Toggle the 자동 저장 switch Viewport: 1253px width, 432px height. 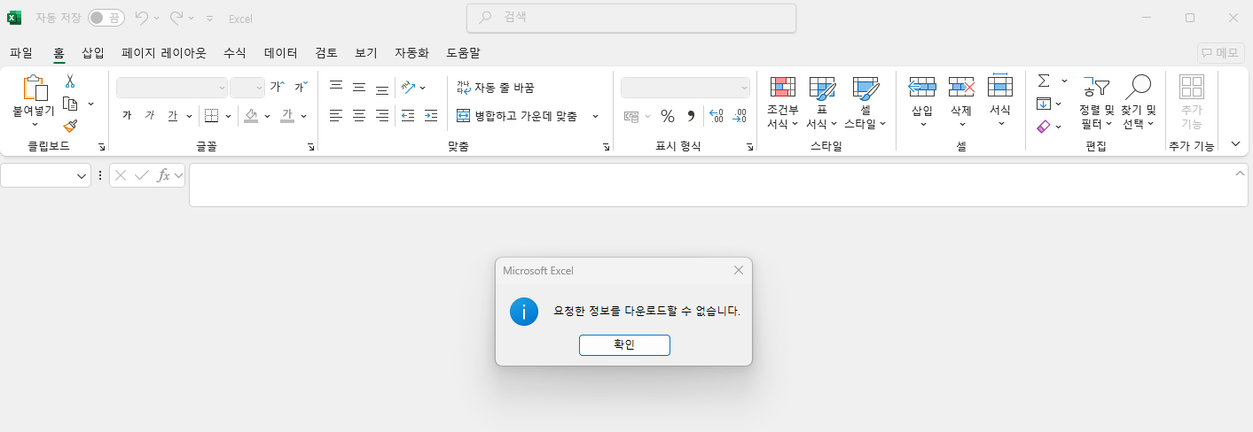click(x=106, y=18)
